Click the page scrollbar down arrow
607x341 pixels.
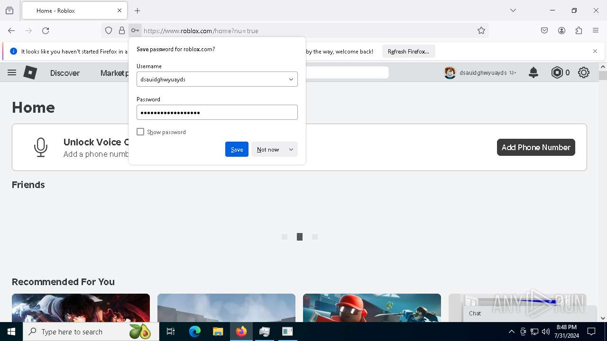click(x=603, y=318)
